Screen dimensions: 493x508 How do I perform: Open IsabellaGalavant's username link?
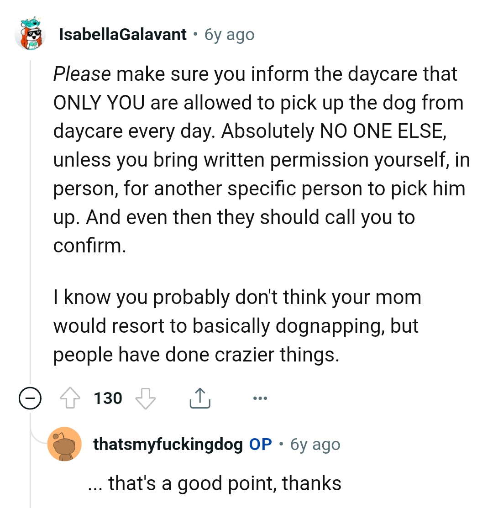(122, 34)
